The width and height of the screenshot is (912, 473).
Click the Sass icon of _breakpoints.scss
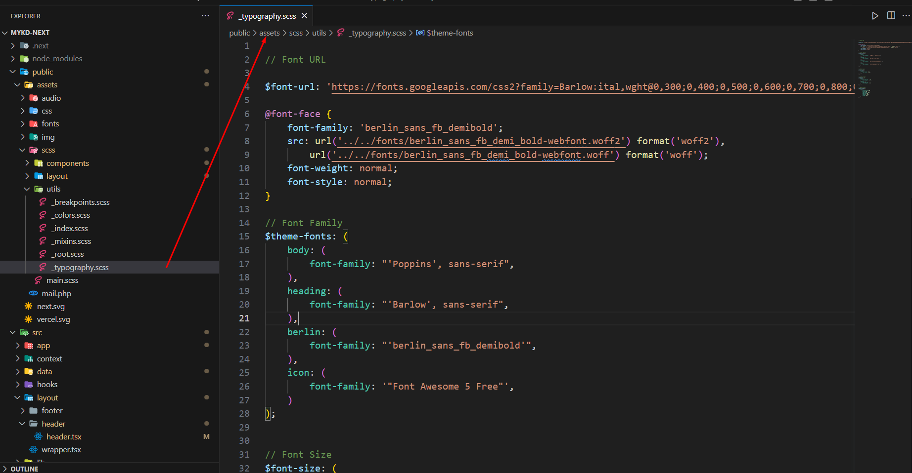[43, 202]
